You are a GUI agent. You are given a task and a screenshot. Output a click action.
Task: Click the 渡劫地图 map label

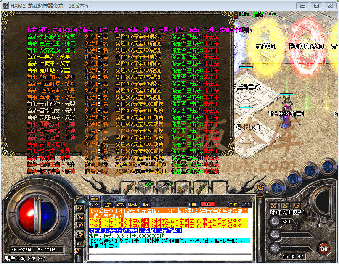coord(246,127)
